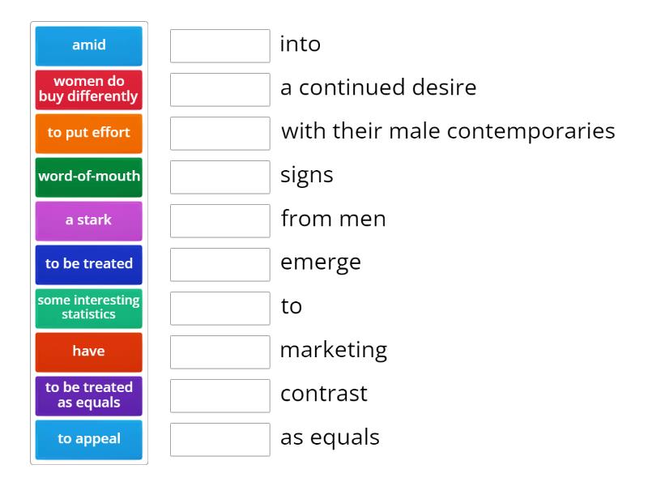Click the empty box beside 'into'
Screen dimensions: 648x486
[x=220, y=46]
